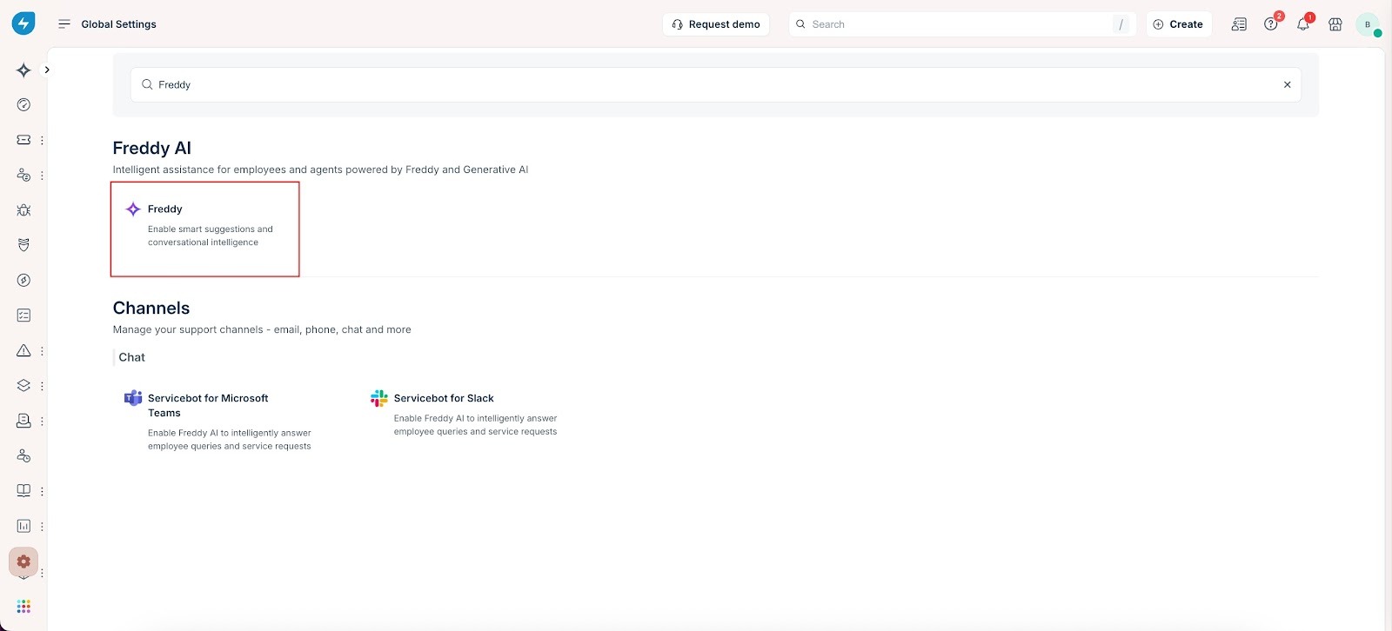Open the Freddy sparkle icon in sidebar
The image size is (1392, 631).
pos(23,70)
